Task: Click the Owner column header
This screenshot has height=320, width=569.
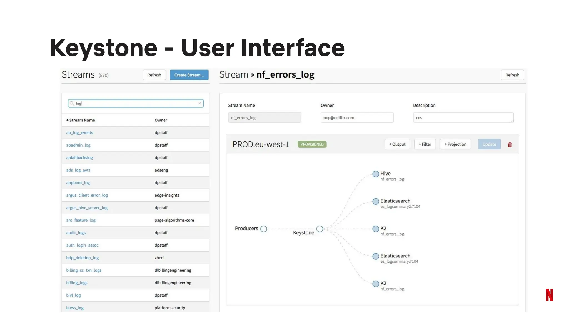Action: (x=161, y=120)
